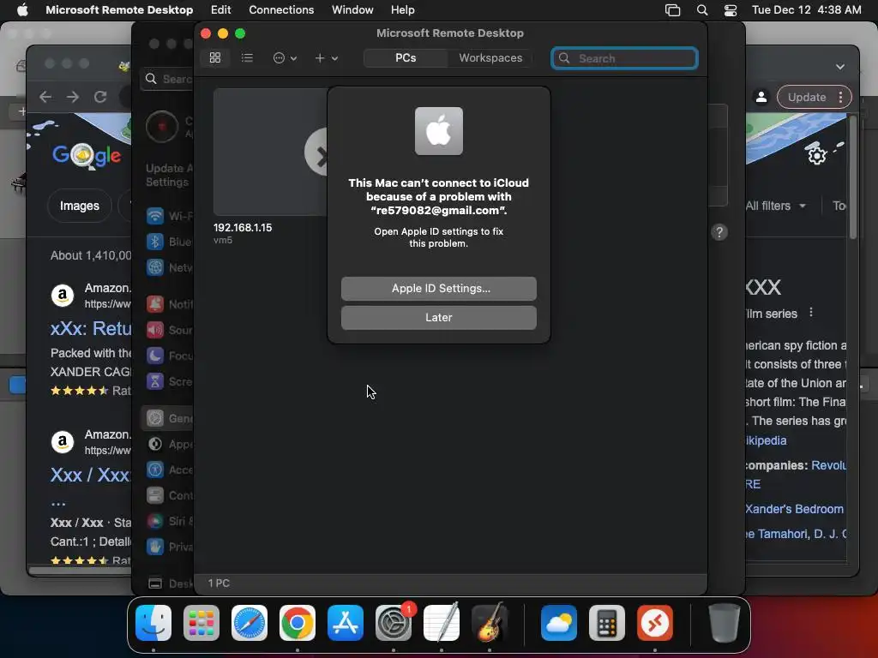Screen dimensions: 878x658
Task: Select Bluetooth in System Settings sidebar
Action: pyautogui.click(x=169, y=242)
